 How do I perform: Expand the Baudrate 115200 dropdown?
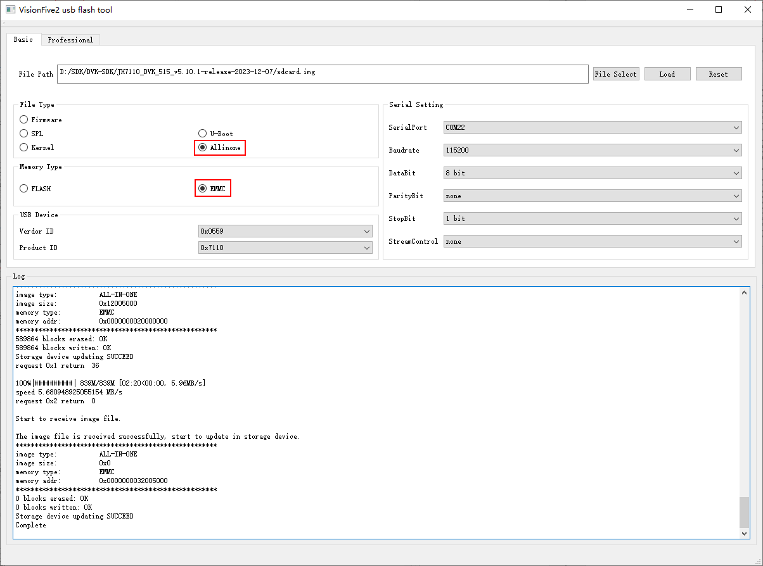coord(593,150)
